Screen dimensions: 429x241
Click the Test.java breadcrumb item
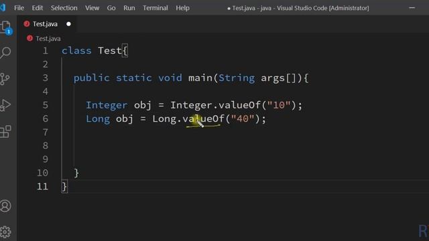48,39
